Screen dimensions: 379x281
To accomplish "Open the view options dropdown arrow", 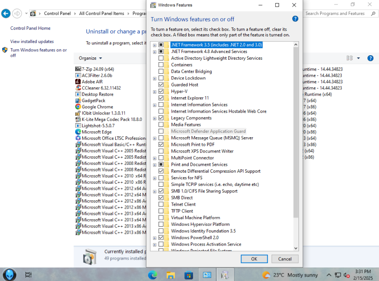I will point(358,58).
